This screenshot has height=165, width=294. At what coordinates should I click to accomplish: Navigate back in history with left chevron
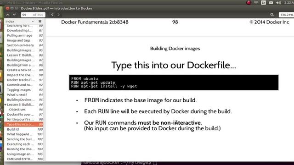(52, 15)
